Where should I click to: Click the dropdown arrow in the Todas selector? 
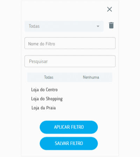pos(98,26)
